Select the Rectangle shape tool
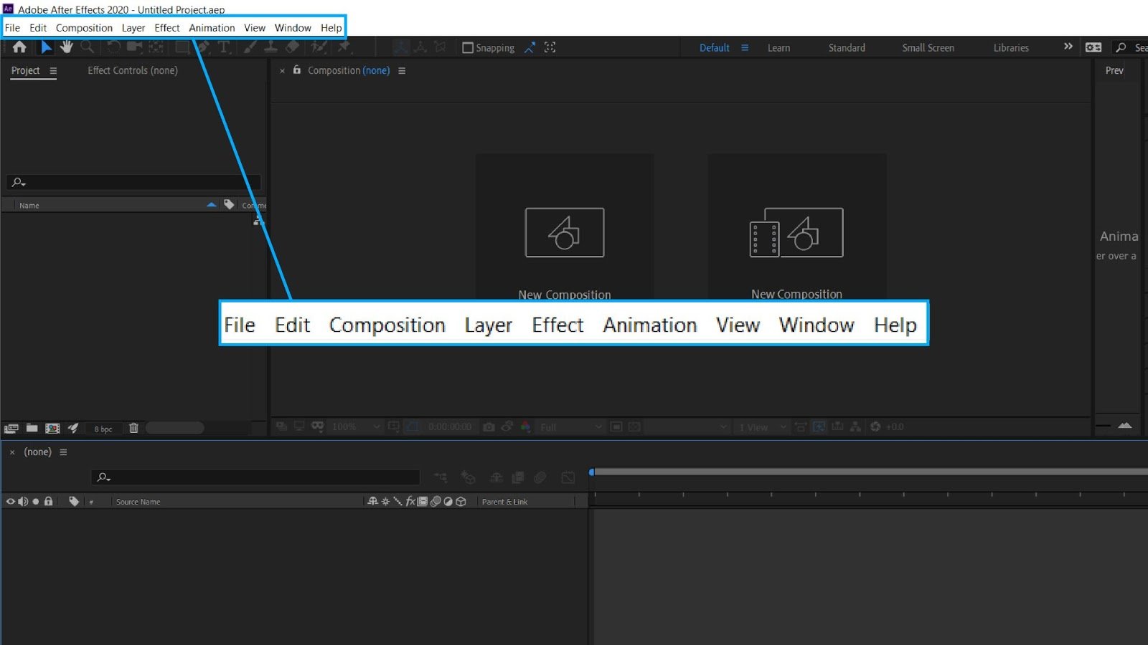The width and height of the screenshot is (1148, 645). pyautogui.click(x=182, y=47)
